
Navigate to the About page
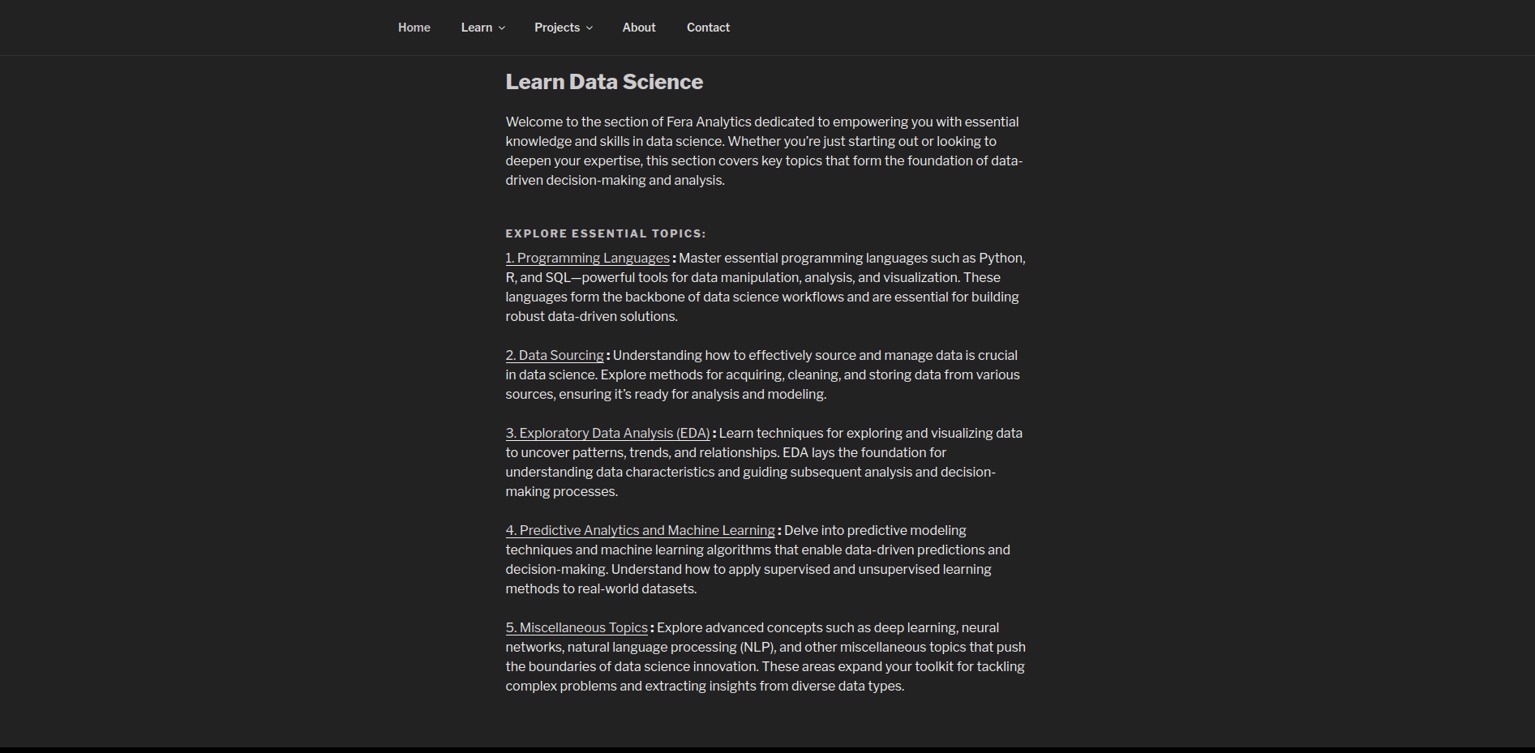(x=638, y=28)
